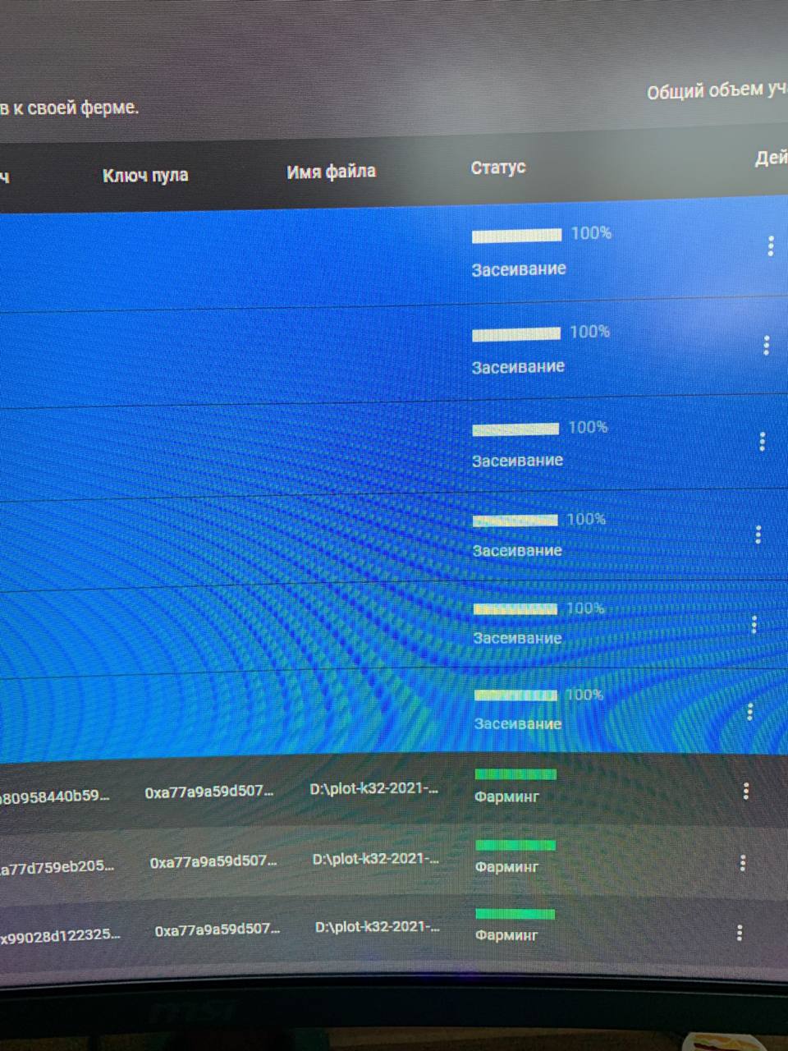Select the x99028d122325... key cell
788x1051 pixels.
[x=61, y=935]
